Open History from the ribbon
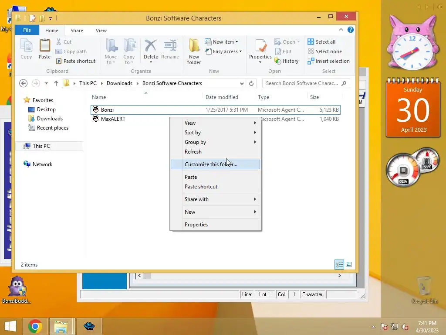The width and height of the screenshot is (446, 335). click(287, 61)
